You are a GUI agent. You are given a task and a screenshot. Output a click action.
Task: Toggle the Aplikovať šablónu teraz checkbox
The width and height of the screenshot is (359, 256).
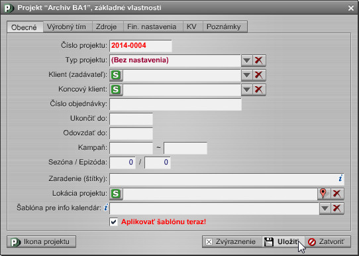pos(113,222)
